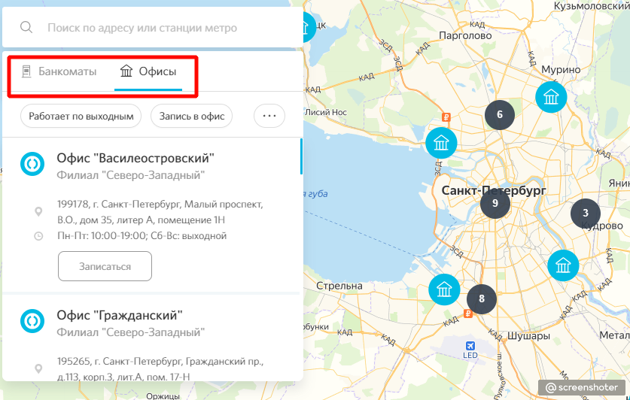The width and height of the screenshot is (630, 400).
Task: Open the map cluster marked 8
Action: (482, 298)
